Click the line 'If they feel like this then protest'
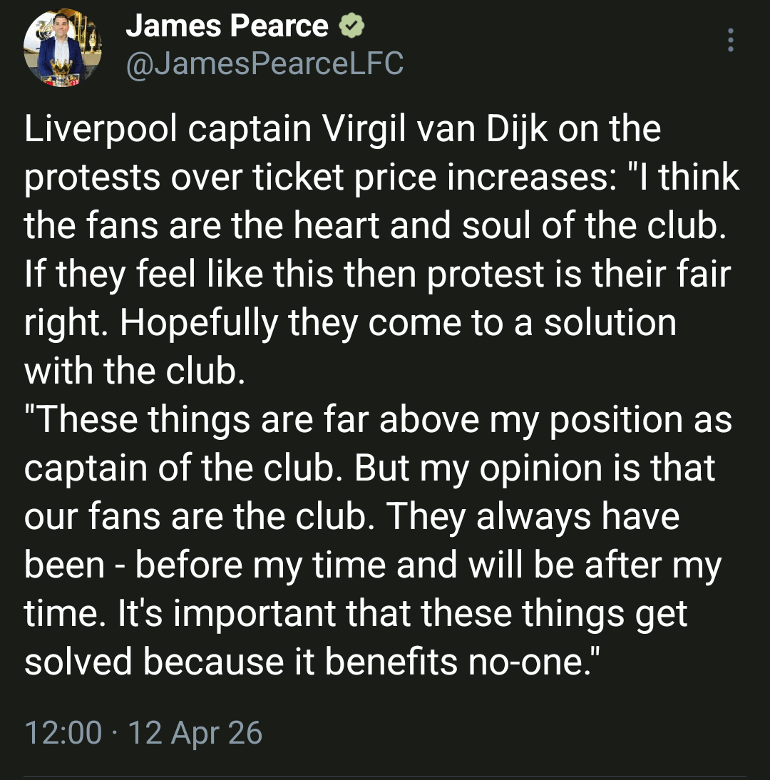 click(x=378, y=274)
